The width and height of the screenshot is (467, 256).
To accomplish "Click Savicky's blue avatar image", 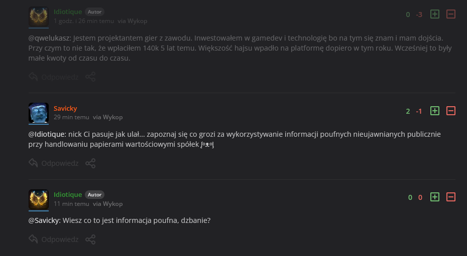I will (39, 113).
